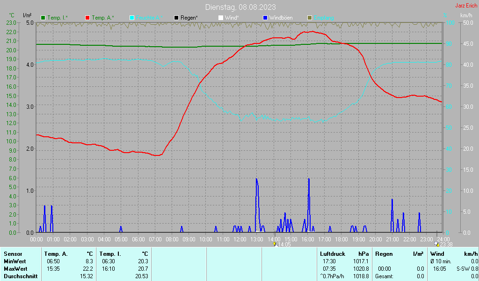Click the white Wind legend swatch
Screen dimensions: 479x281
221,18
